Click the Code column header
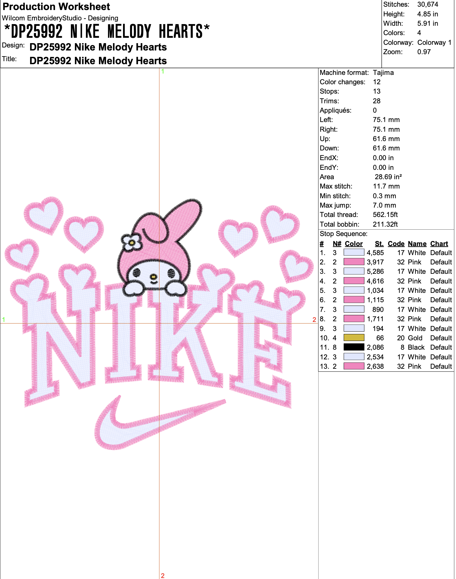 coord(396,244)
